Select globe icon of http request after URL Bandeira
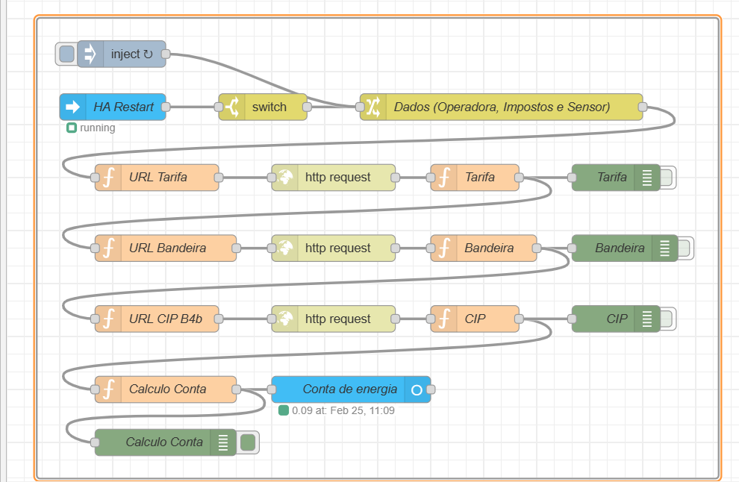The width and height of the screenshot is (739, 482). tap(285, 248)
